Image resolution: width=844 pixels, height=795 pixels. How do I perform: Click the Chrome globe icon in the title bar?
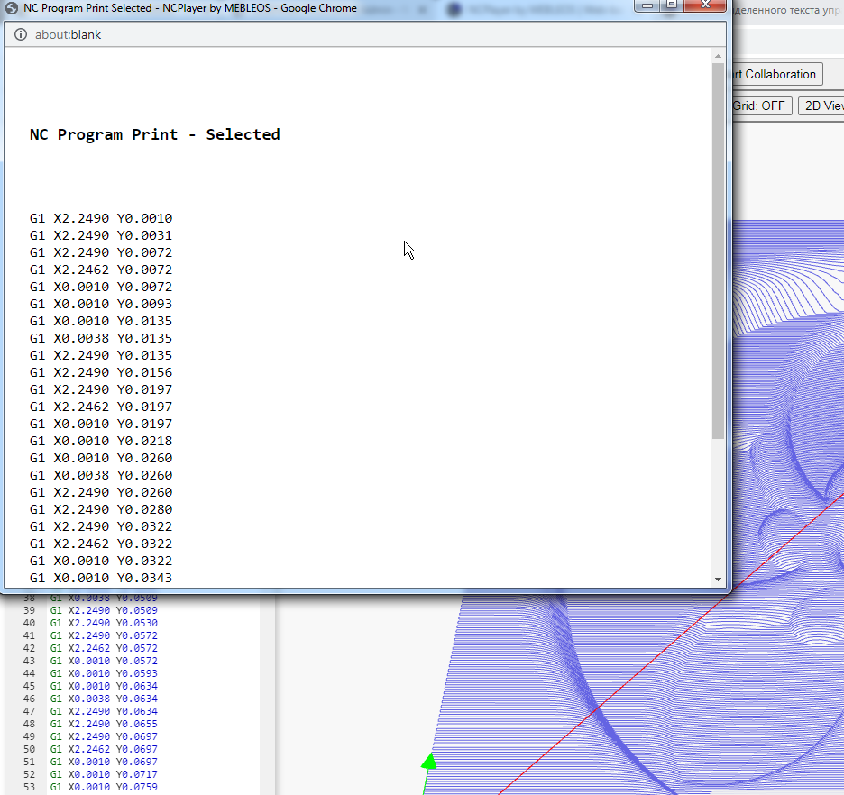[12, 8]
